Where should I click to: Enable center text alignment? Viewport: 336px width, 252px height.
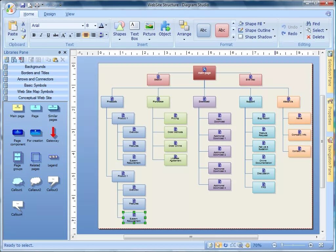coord(86,35)
